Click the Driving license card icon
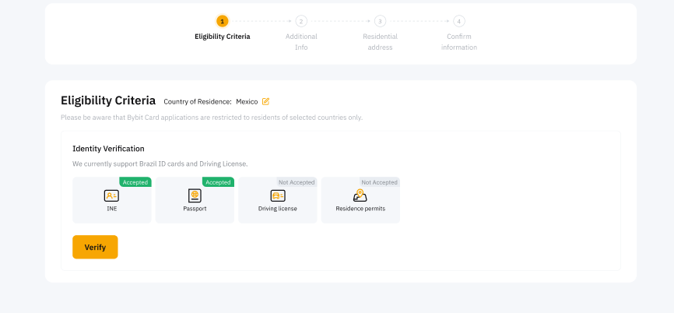 [x=277, y=195]
